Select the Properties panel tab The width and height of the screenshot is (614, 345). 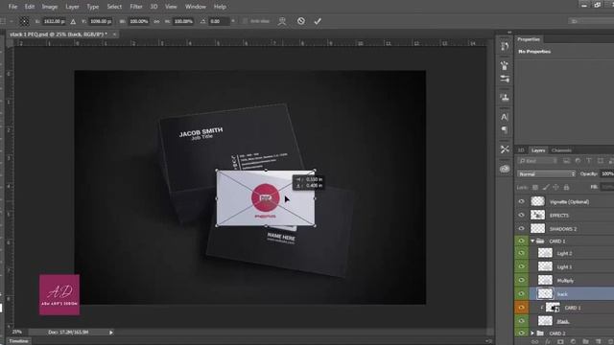[529, 39]
